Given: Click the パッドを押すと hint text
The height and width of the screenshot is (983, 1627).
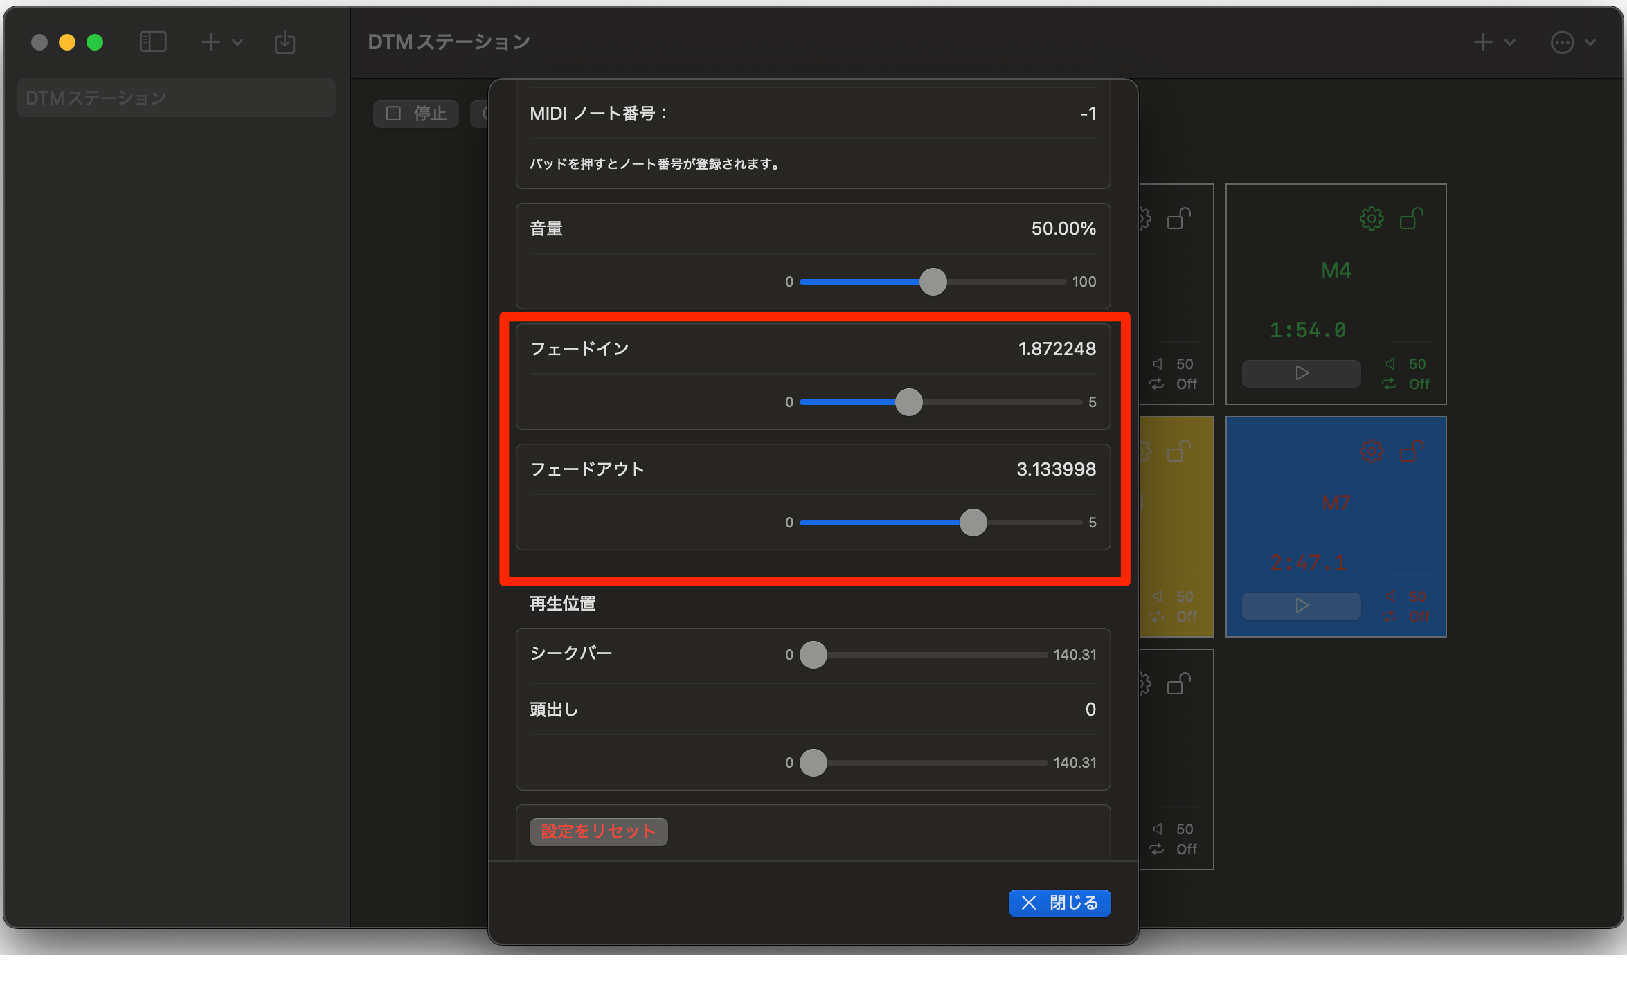Looking at the screenshot, I should pos(656,164).
